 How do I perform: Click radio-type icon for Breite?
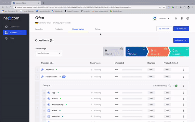tap(49, 99)
